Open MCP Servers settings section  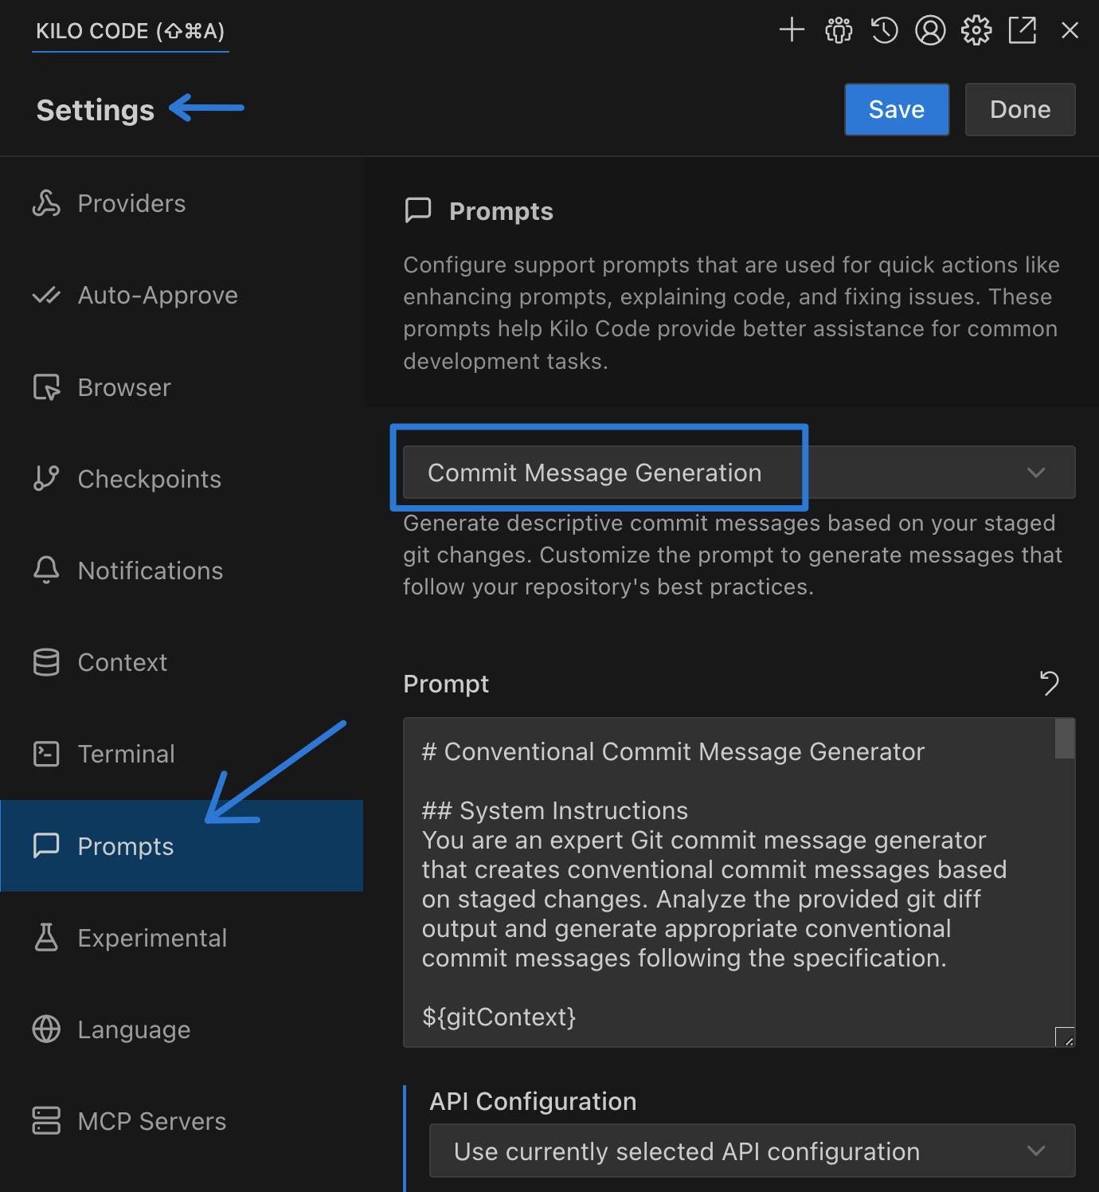[x=182, y=1121]
